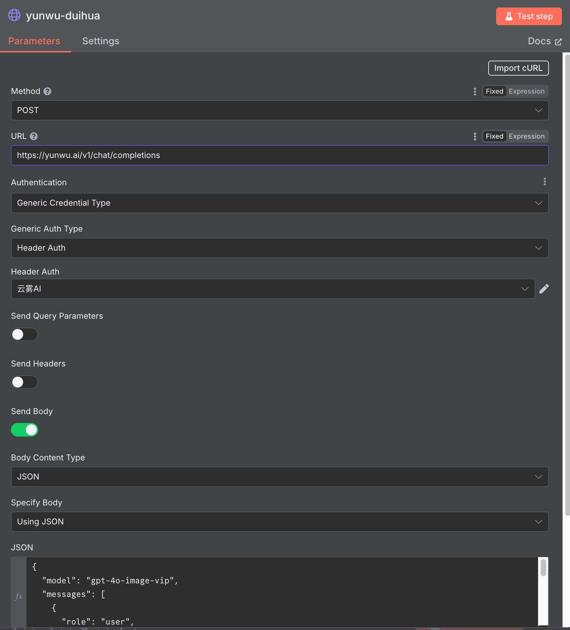Image resolution: width=570 pixels, height=630 pixels.
Task: Select Expression mode for URL
Action: pyautogui.click(x=527, y=136)
